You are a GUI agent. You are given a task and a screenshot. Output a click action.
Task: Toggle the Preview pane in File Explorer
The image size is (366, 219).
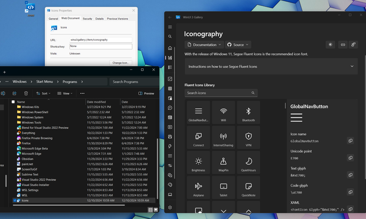146,93
